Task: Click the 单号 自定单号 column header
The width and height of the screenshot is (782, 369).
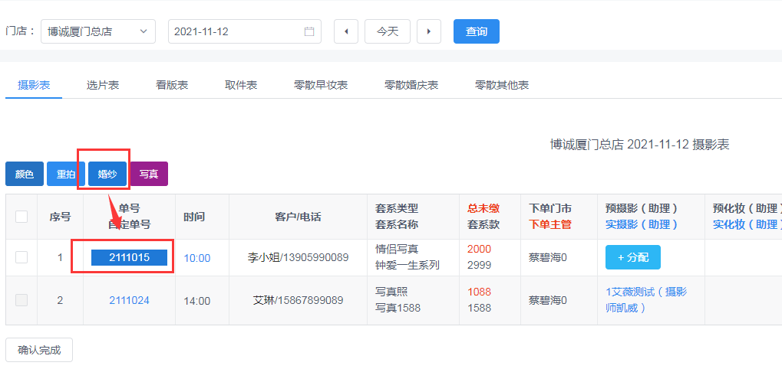Action: [x=129, y=217]
